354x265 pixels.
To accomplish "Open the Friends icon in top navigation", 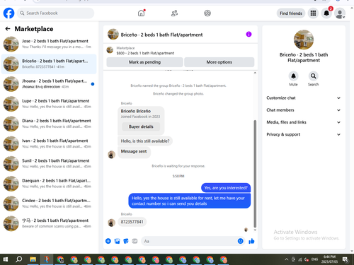I will click(x=174, y=13).
